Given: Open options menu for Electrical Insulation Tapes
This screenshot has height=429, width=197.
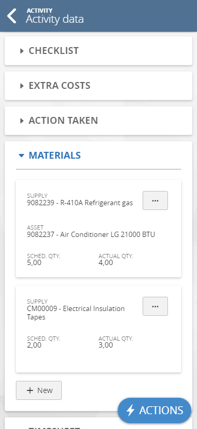Looking at the screenshot, I should click(155, 306).
